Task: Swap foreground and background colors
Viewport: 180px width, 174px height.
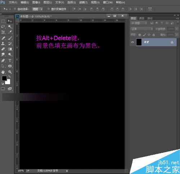Action: click(9, 77)
